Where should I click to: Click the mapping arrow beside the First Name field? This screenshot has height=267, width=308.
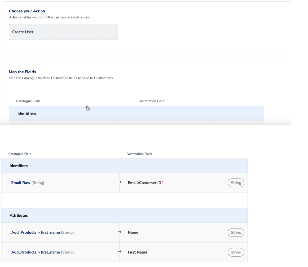point(119,251)
